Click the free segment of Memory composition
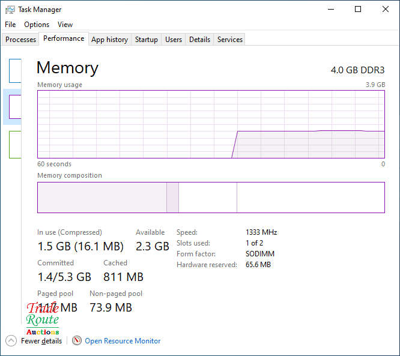The width and height of the screenshot is (400, 356). point(311,198)
